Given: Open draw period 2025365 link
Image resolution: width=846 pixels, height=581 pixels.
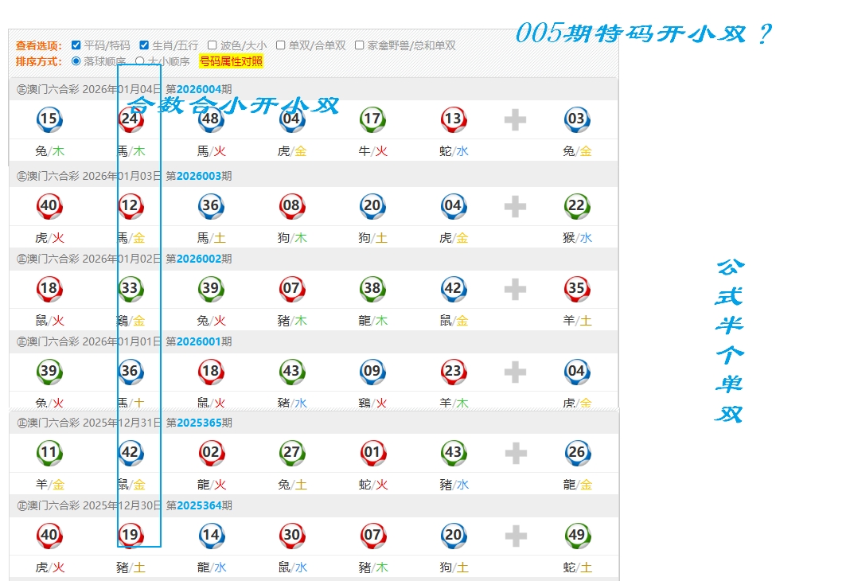Looking at the screenshot, I should click(198, 423).
